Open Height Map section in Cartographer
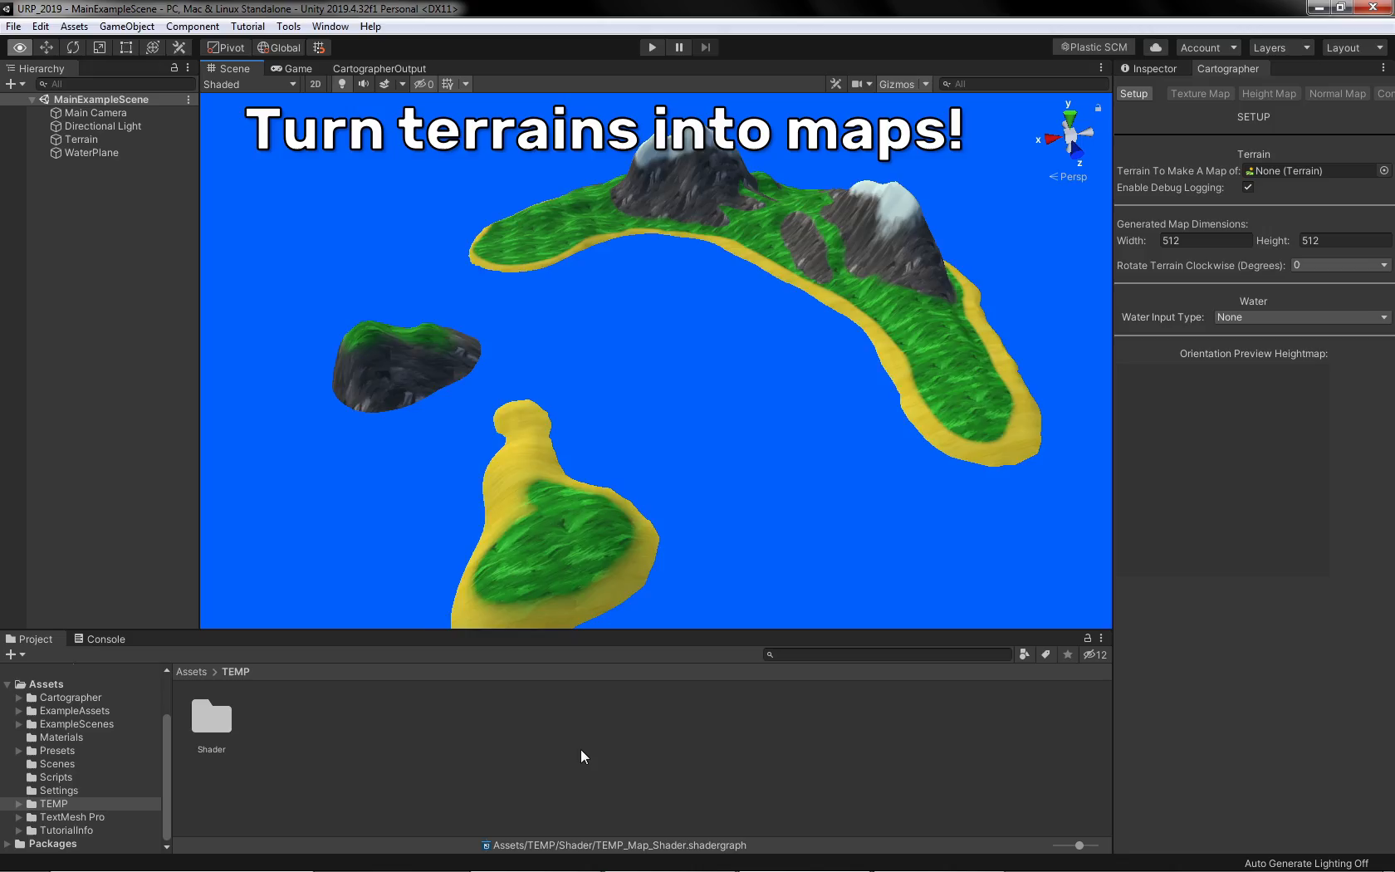 (x=1269, y=94)
